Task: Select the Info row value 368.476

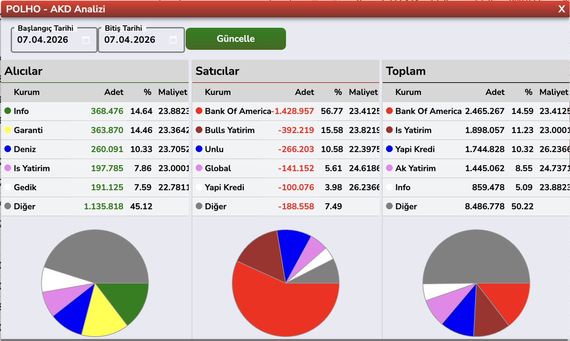Action: point(107,111)
